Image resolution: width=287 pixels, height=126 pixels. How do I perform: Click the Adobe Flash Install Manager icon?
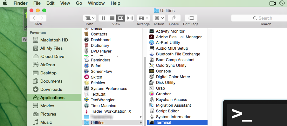pyautogui.click(x=152, y=37)
